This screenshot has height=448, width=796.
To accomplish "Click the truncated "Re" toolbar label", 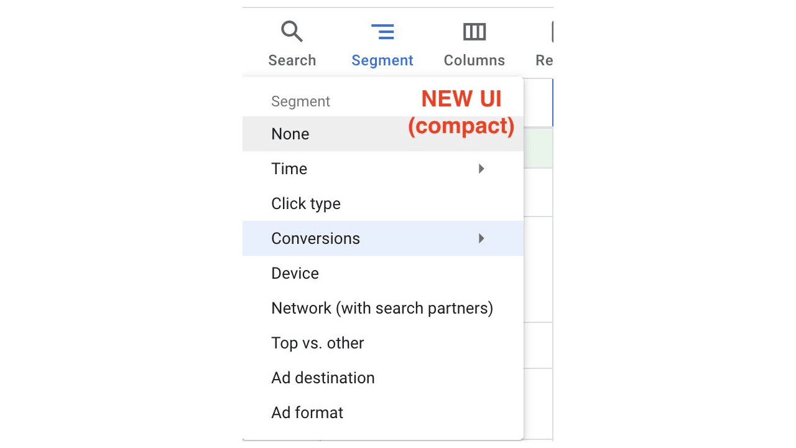I will 544,60.
